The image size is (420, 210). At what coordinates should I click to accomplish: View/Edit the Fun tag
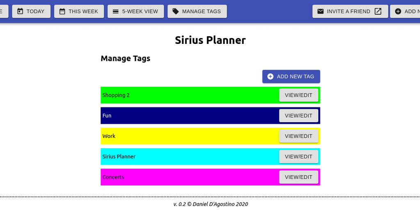pyautogui.click(x=299, y=116)
